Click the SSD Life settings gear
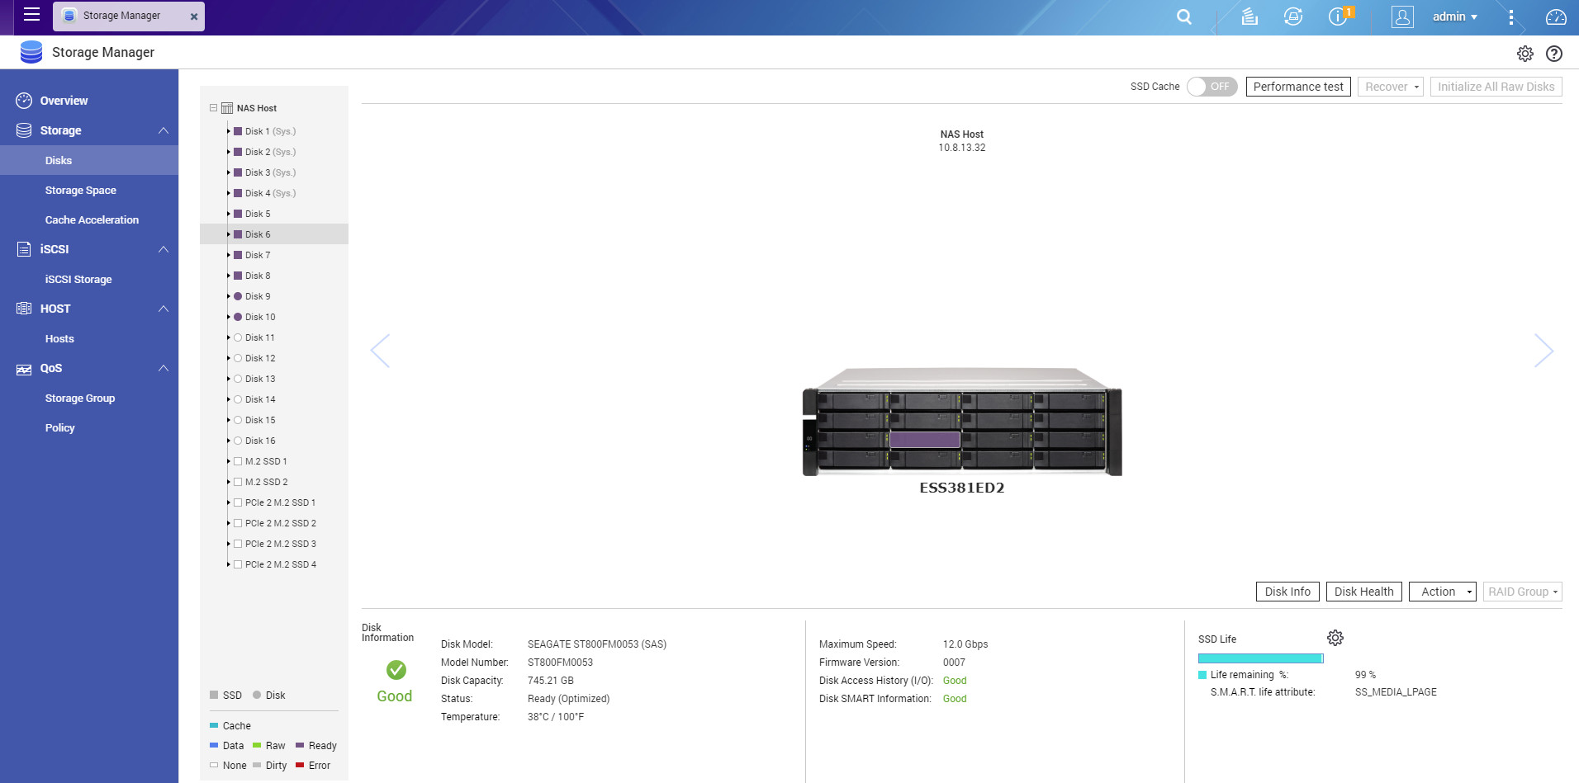Screen dimensions: 1579x783 1335,638
